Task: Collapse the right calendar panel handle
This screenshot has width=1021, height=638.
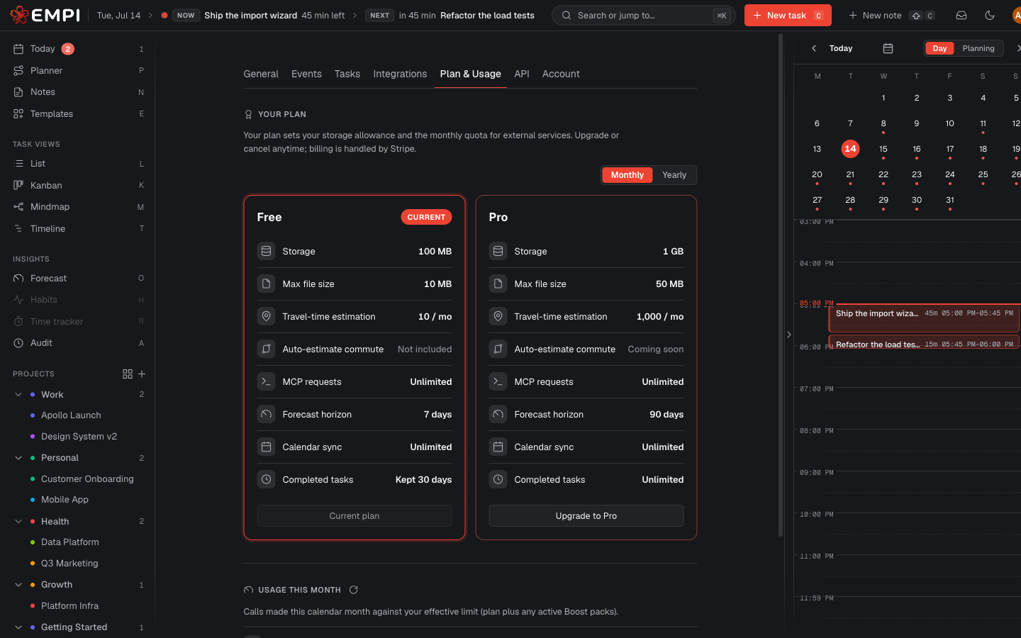Action: click(788, 335)
